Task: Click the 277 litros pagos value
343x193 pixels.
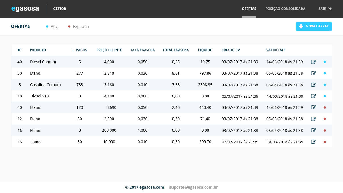Action: point(80,73)
